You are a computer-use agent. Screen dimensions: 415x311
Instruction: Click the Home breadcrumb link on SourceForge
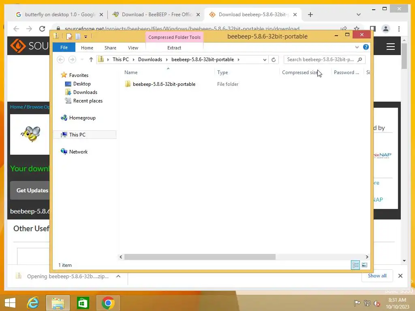coord(16,107)
